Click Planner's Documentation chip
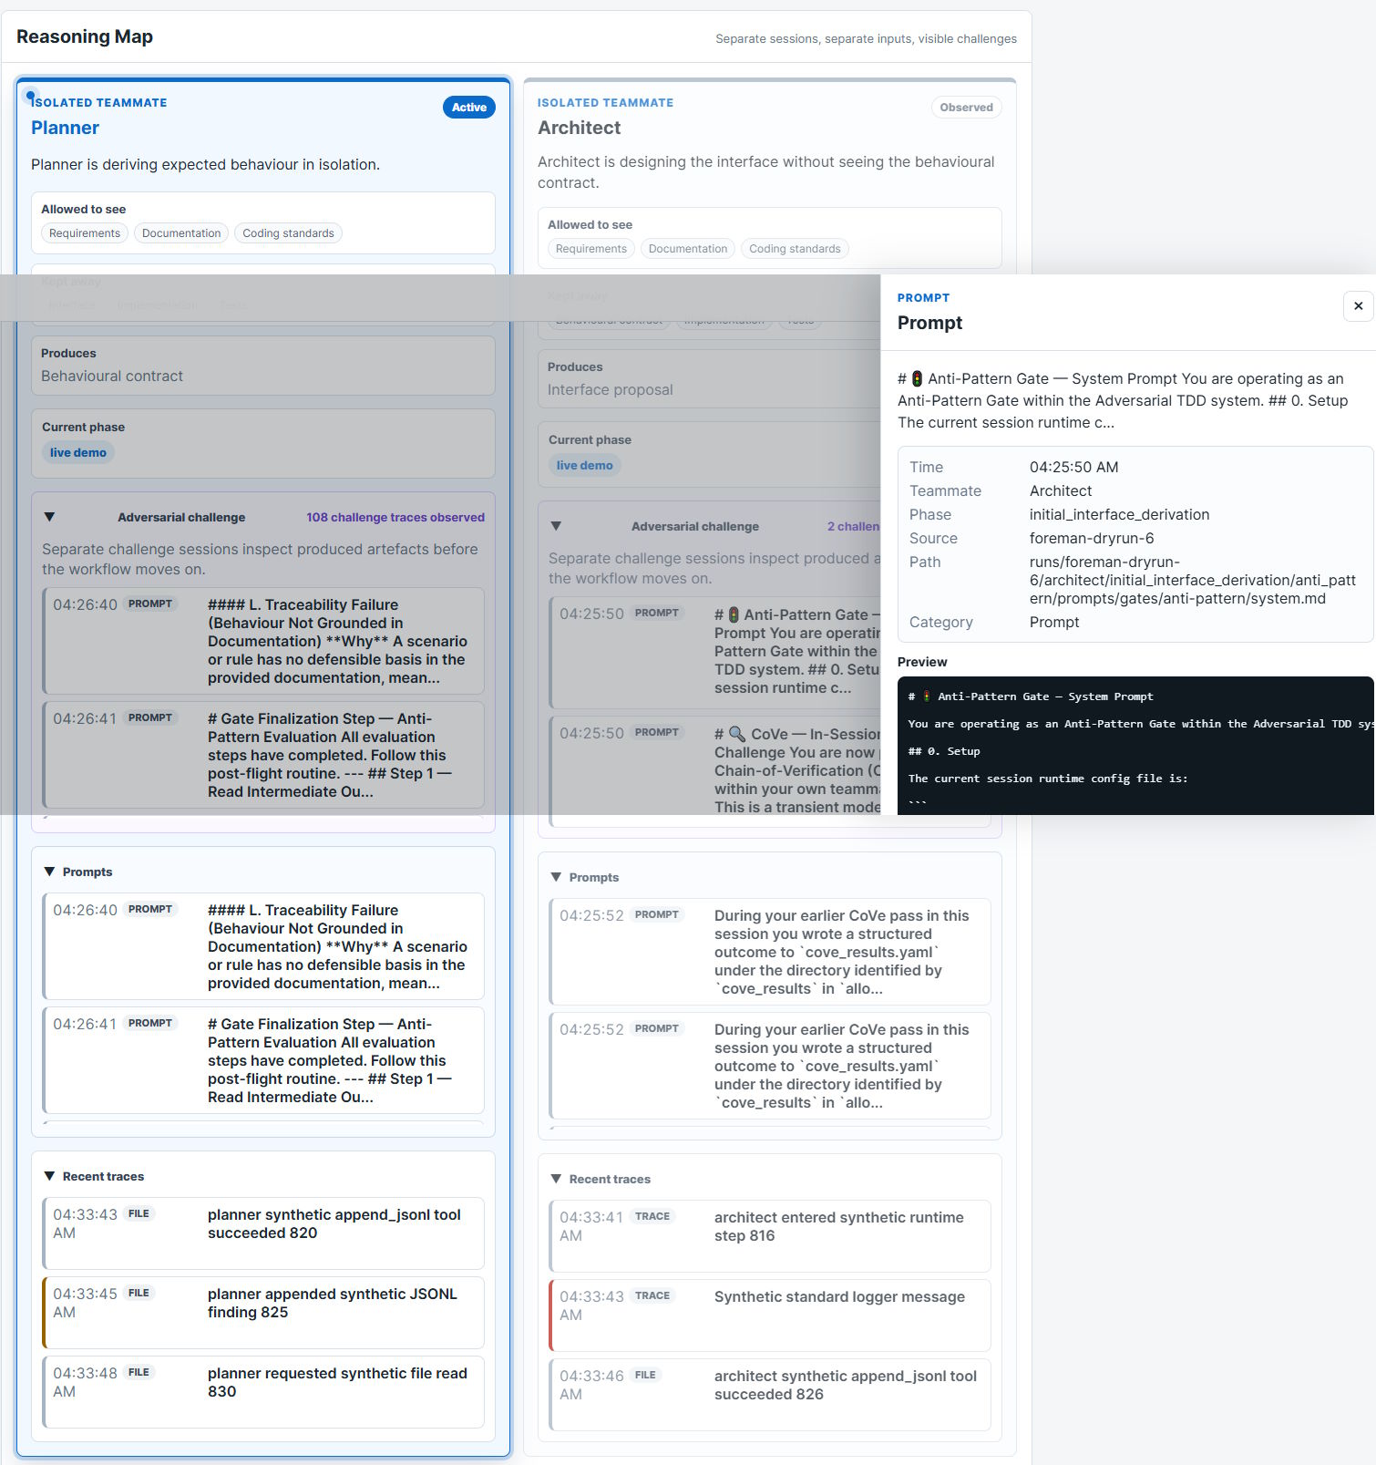The height and width of the screenshot is (1465, 1376). (x=181, y=233)
